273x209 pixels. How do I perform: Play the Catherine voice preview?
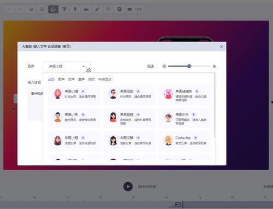pos(195,138)
